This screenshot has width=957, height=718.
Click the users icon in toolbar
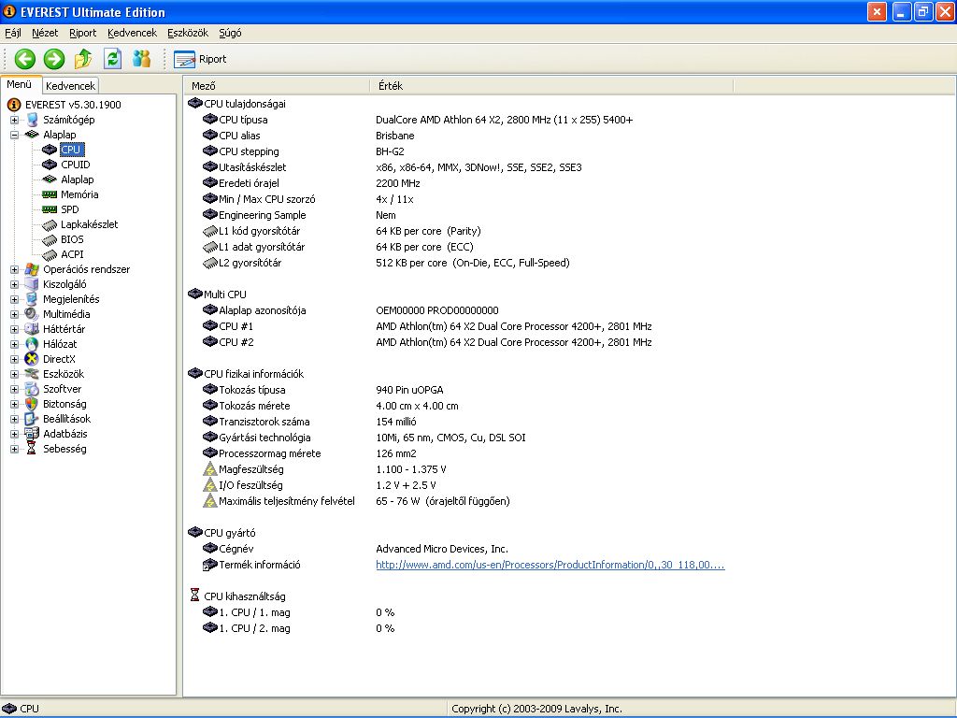click(142, 59)
